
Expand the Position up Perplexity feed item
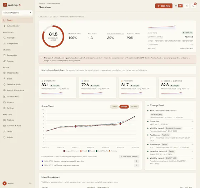[192, 135]
